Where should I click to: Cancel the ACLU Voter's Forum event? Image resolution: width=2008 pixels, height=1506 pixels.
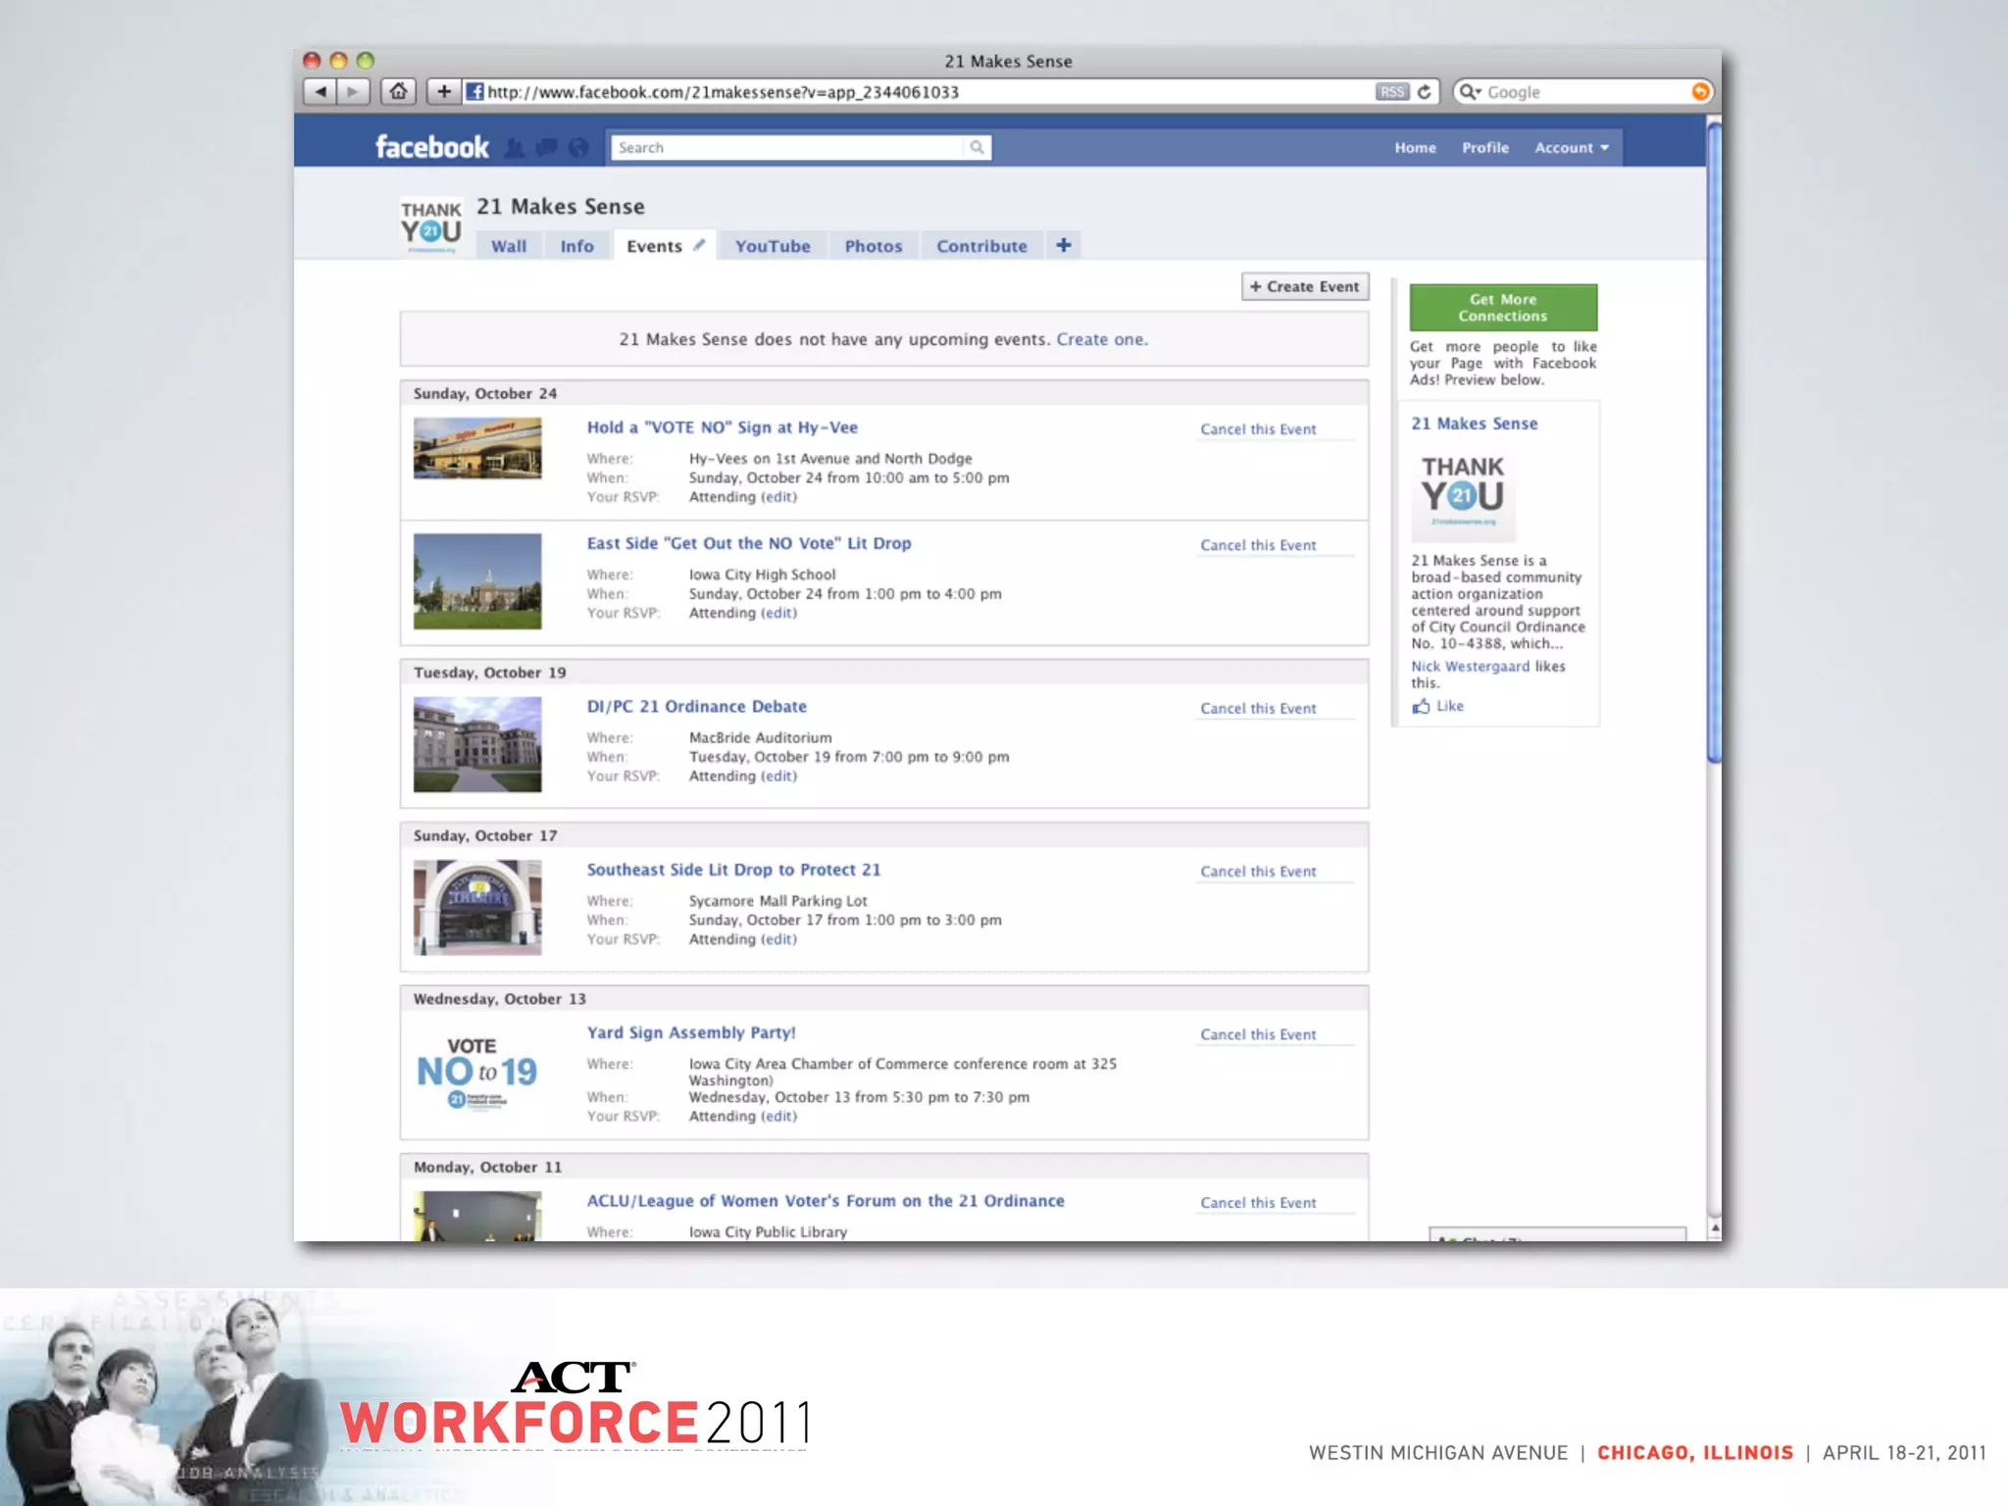point(1258,1203)
